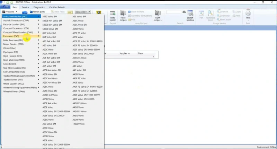Click the search text field
This screenshot has height=149, width=277.
pos(174,12)
